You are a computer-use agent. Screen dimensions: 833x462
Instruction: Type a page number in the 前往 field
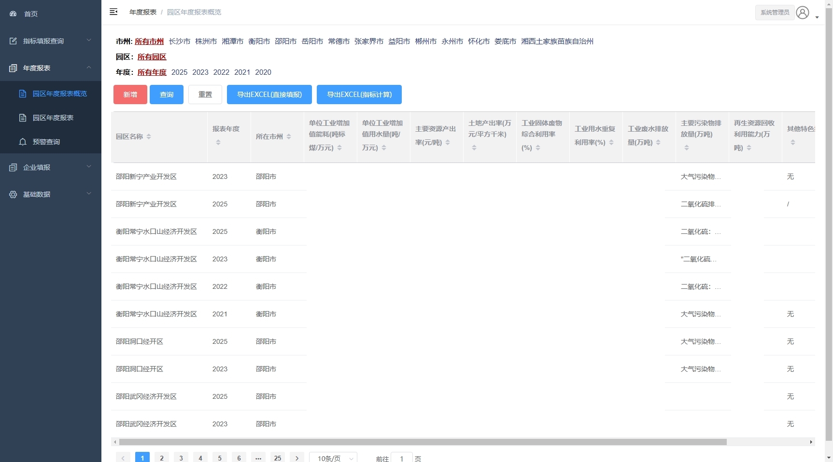pyautogui.click(x=401, y=458)
